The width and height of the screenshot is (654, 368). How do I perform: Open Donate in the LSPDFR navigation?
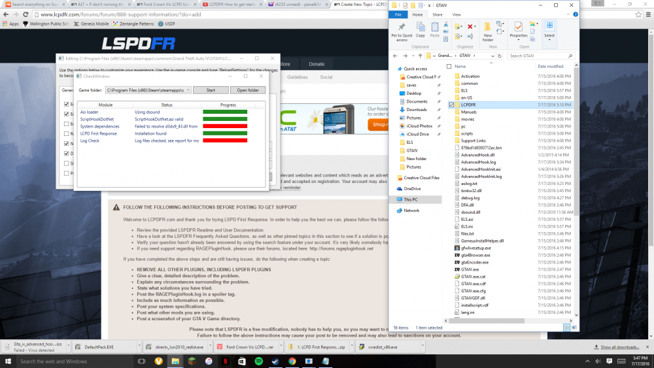317,64
